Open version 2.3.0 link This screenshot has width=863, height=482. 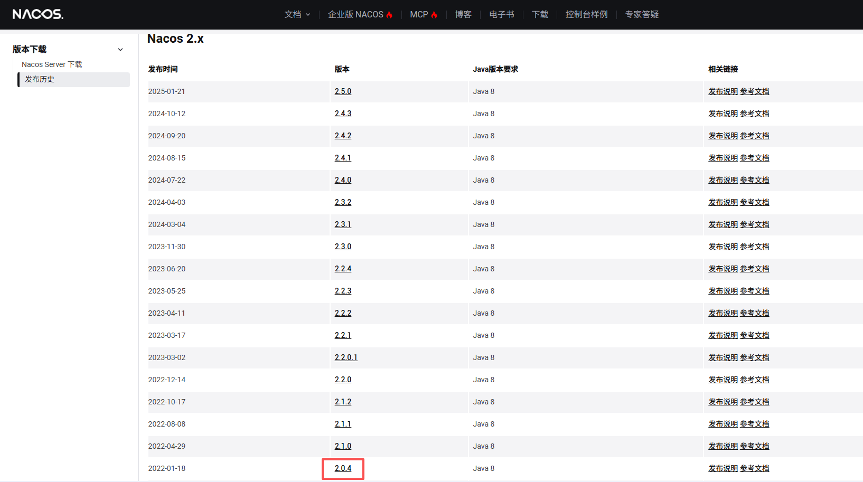click(343, 247)
